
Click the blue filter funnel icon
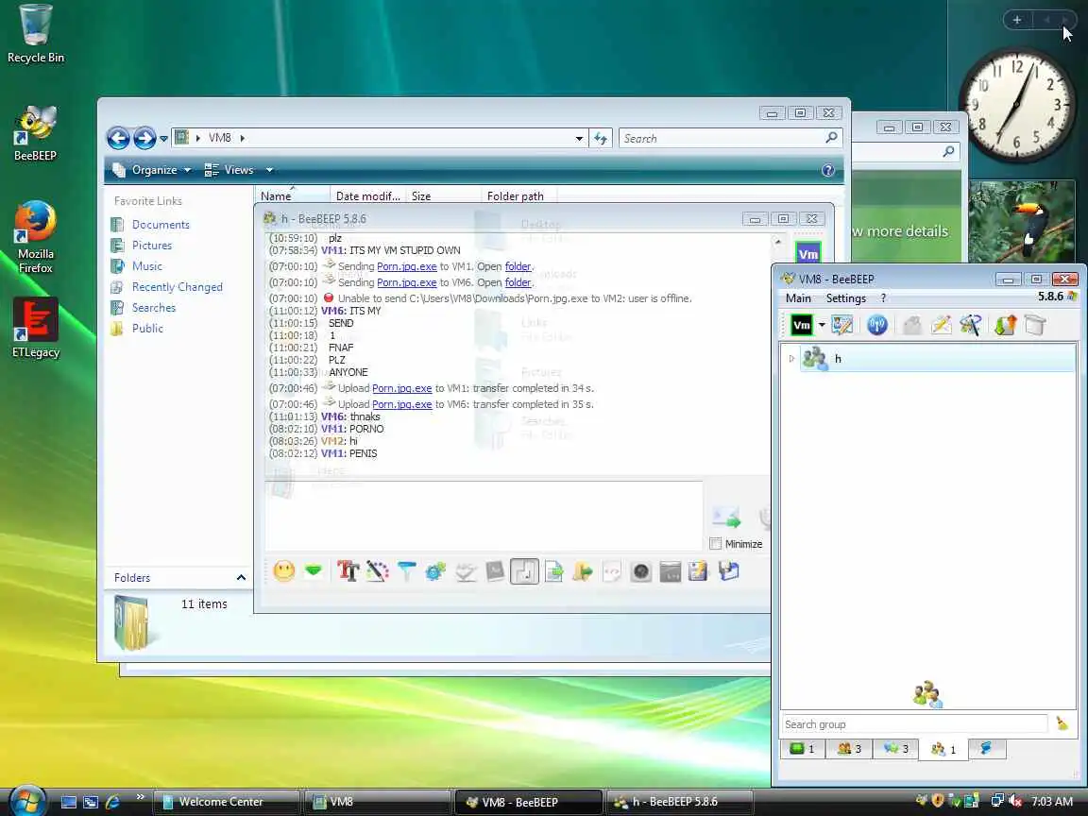[x=407, y=571]
